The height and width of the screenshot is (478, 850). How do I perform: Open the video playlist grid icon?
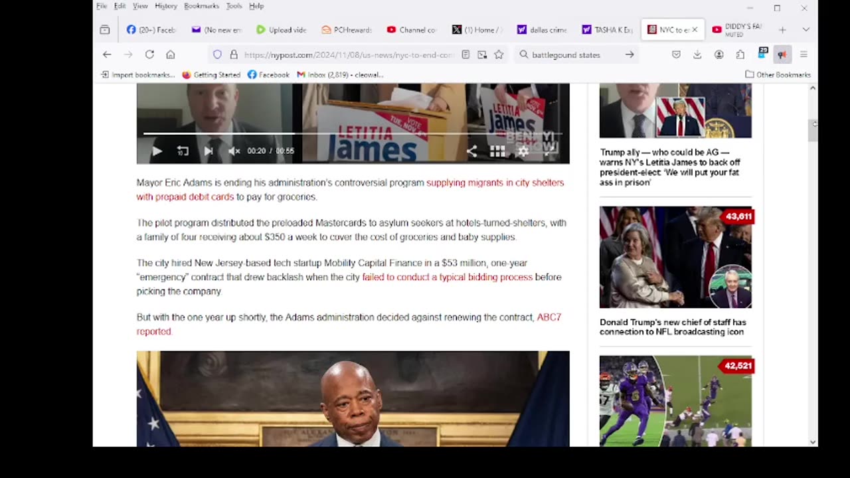pyautogui.click(x=497, y=151)
